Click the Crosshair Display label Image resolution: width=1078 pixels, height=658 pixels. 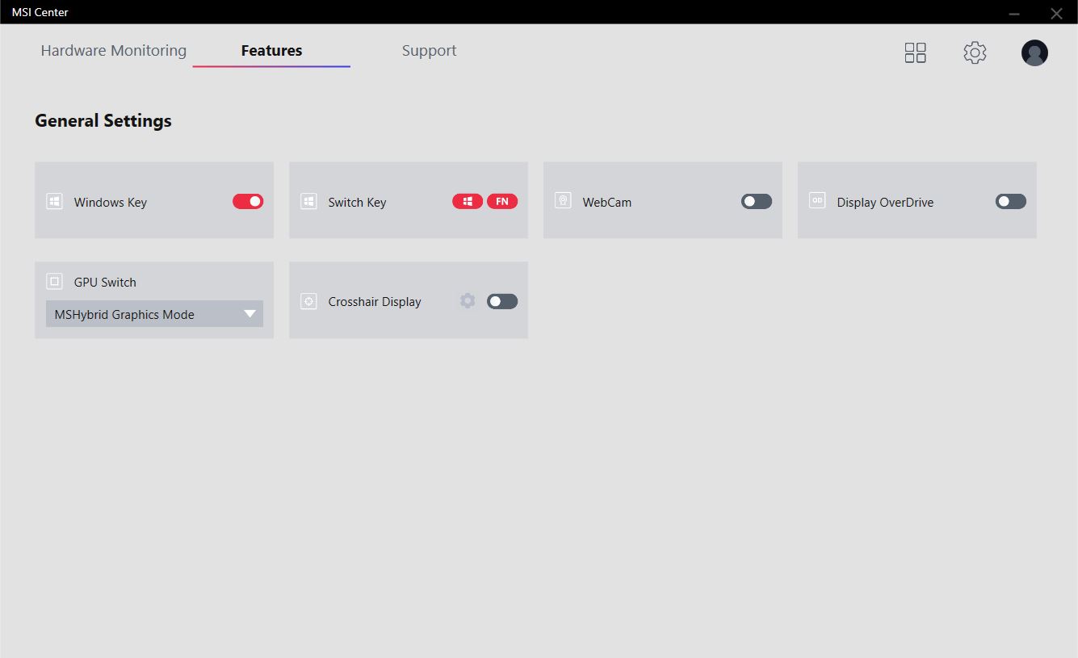(x=375, y=302)
